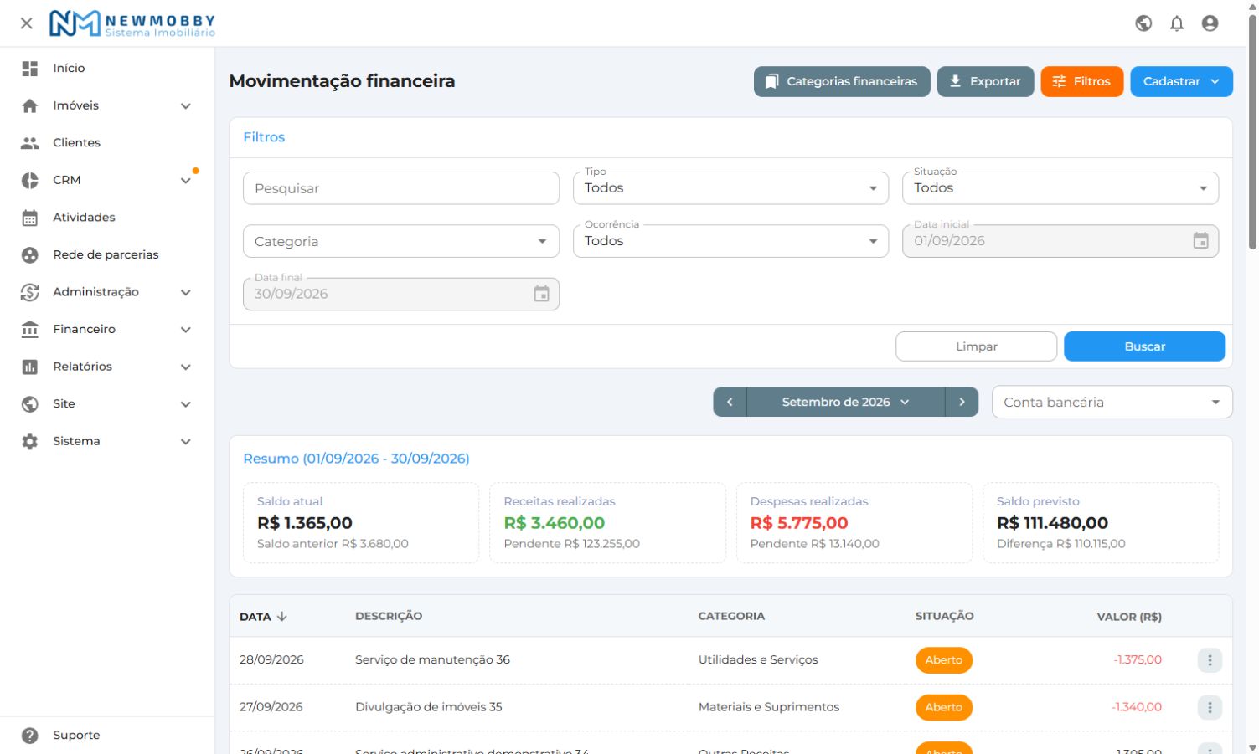Open Categorias financeiras
Image resolution: width=1259 pixels, height=754 pixels.
(842, 81)
